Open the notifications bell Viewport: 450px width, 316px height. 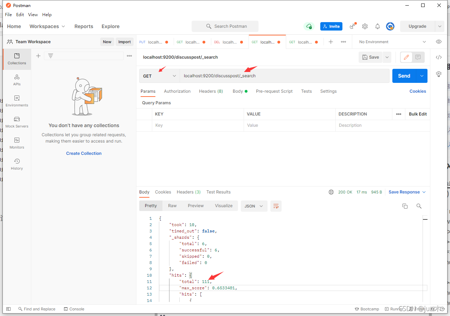(x=378, y=26)
